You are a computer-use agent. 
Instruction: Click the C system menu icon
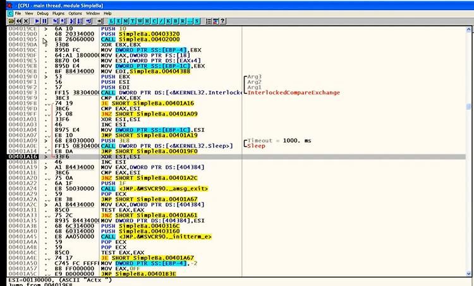(x=10, y=13)
